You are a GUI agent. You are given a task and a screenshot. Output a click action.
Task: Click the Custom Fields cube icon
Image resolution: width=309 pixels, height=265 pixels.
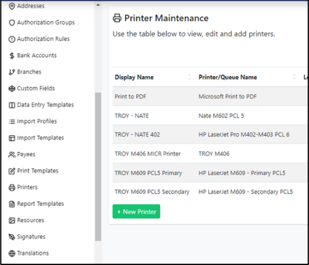tap(12, 89)
